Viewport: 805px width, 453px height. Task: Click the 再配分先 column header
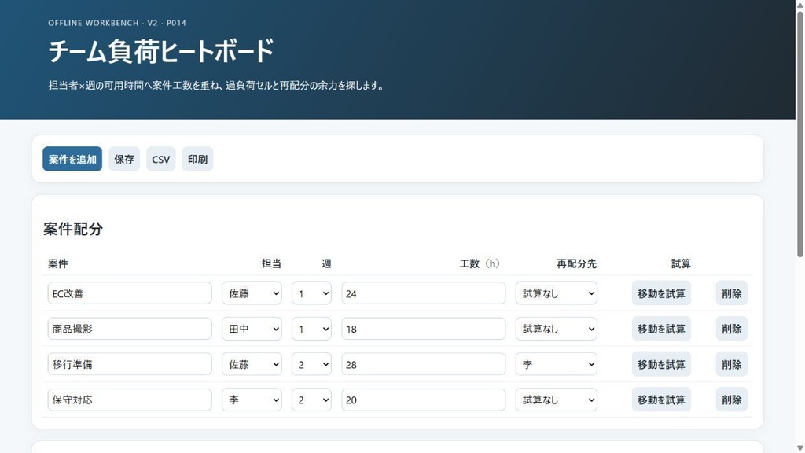coord(576,263)
